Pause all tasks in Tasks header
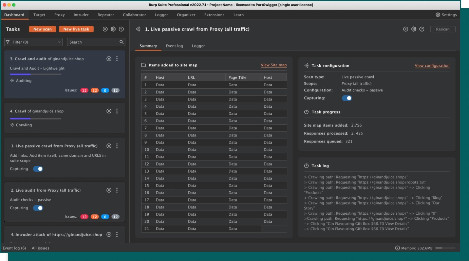 click(x=105, y=29)
